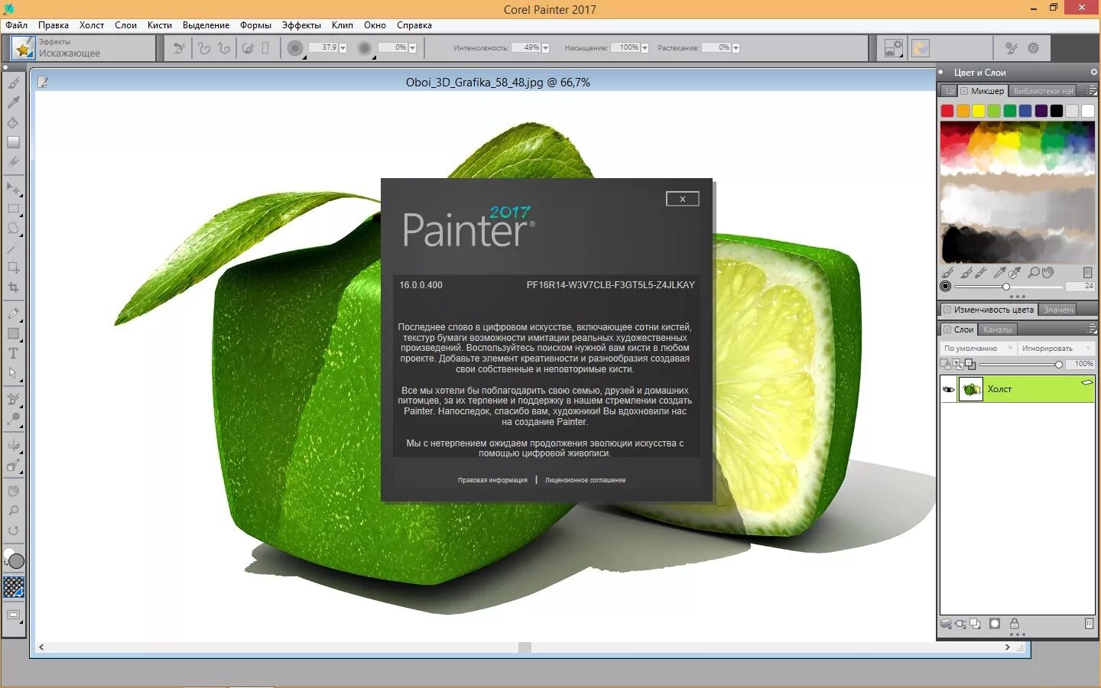This screenshot has width=1101, height=688.
Task: Select the Mixer pan hand tool
Action: (x=1047, y=272)
